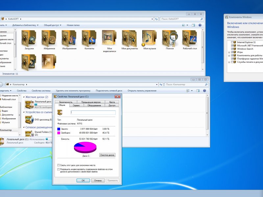Screen dimensions: 263x197
Task: Click refresh icon beside KottoSOFT address bar
Action: point(156,19)
